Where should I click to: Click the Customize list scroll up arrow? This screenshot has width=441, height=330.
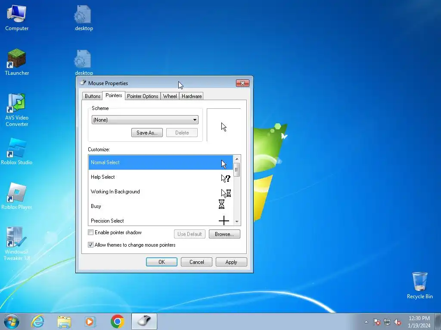pos(237,159)
